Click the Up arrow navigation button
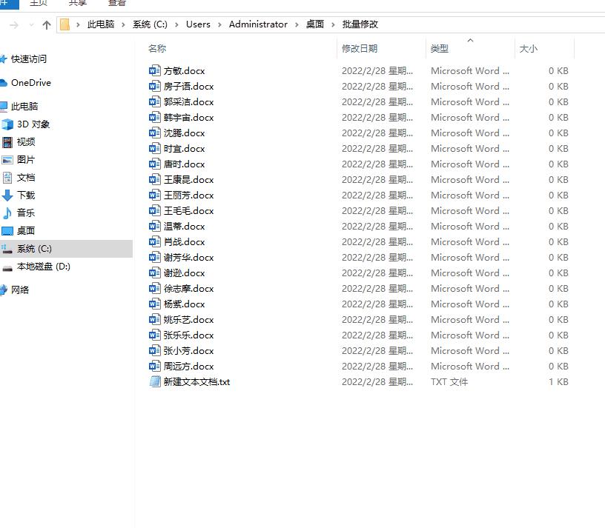The width and height of the screenshot is (605, 528). point(47,24)
